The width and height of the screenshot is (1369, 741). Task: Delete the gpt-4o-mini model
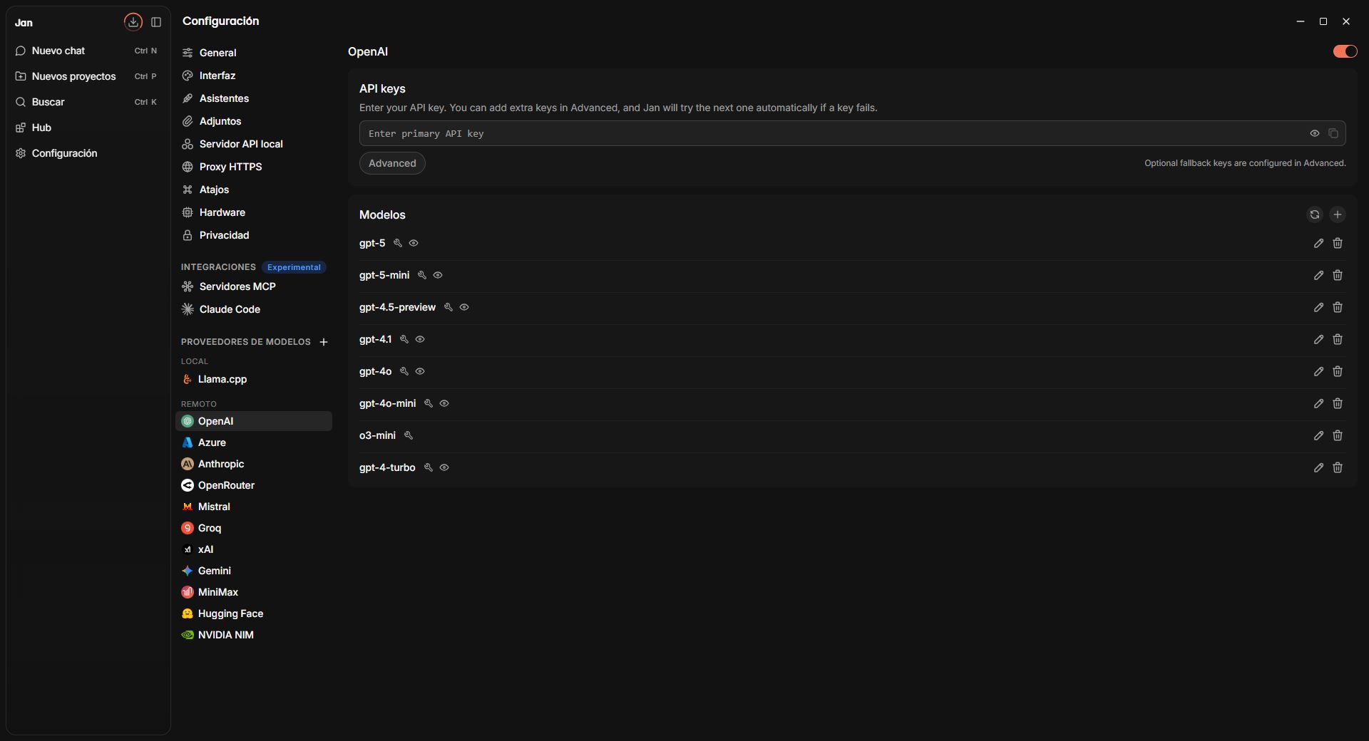click(x=1338, y=403)
